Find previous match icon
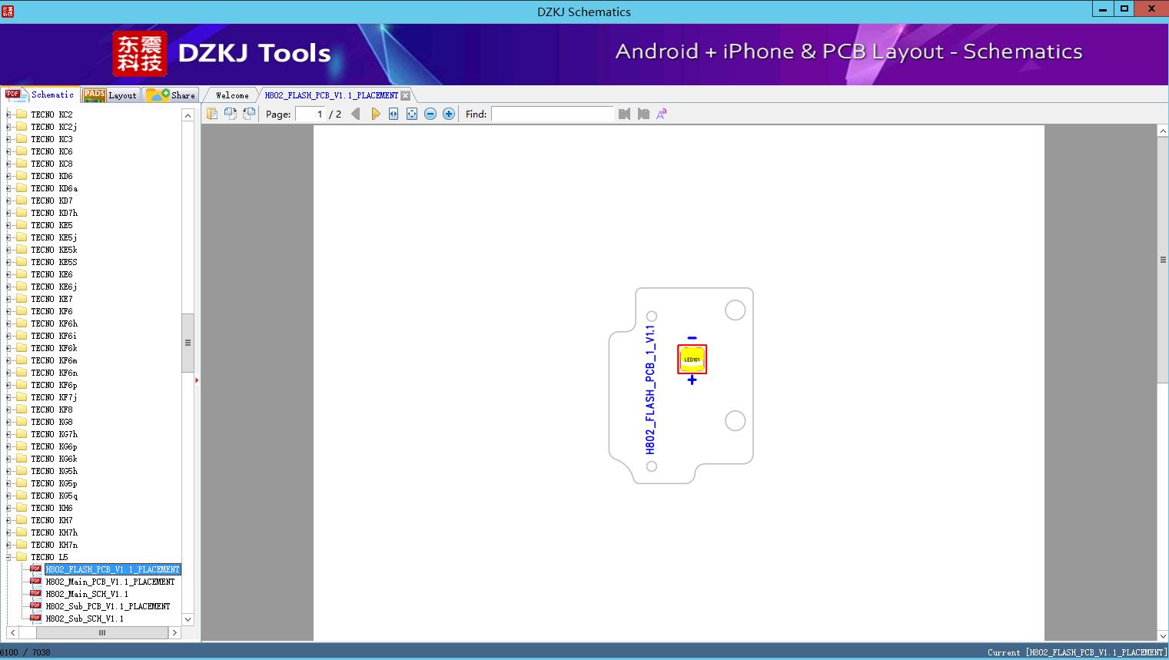Screen dimensions: 1169x660 pos(624,114)
